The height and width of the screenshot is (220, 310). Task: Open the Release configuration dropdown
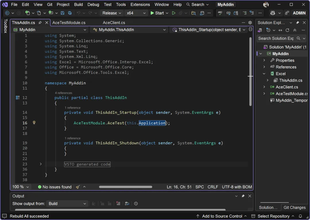tap(112, 13)
